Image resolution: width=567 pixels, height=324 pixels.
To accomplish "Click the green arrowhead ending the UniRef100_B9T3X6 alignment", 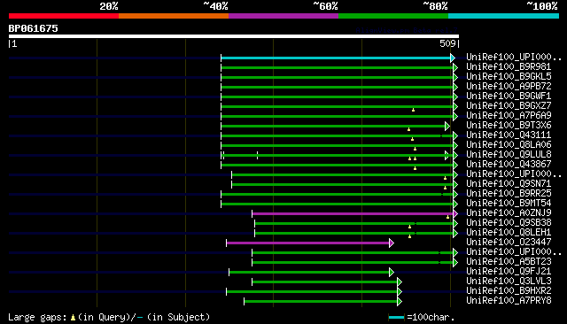I will click(447, 126).
